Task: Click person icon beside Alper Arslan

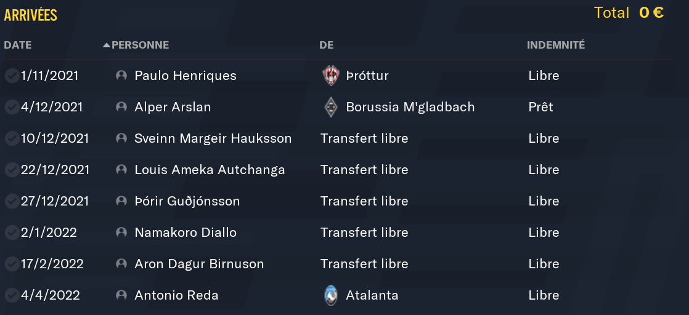Action: (121, 107)
